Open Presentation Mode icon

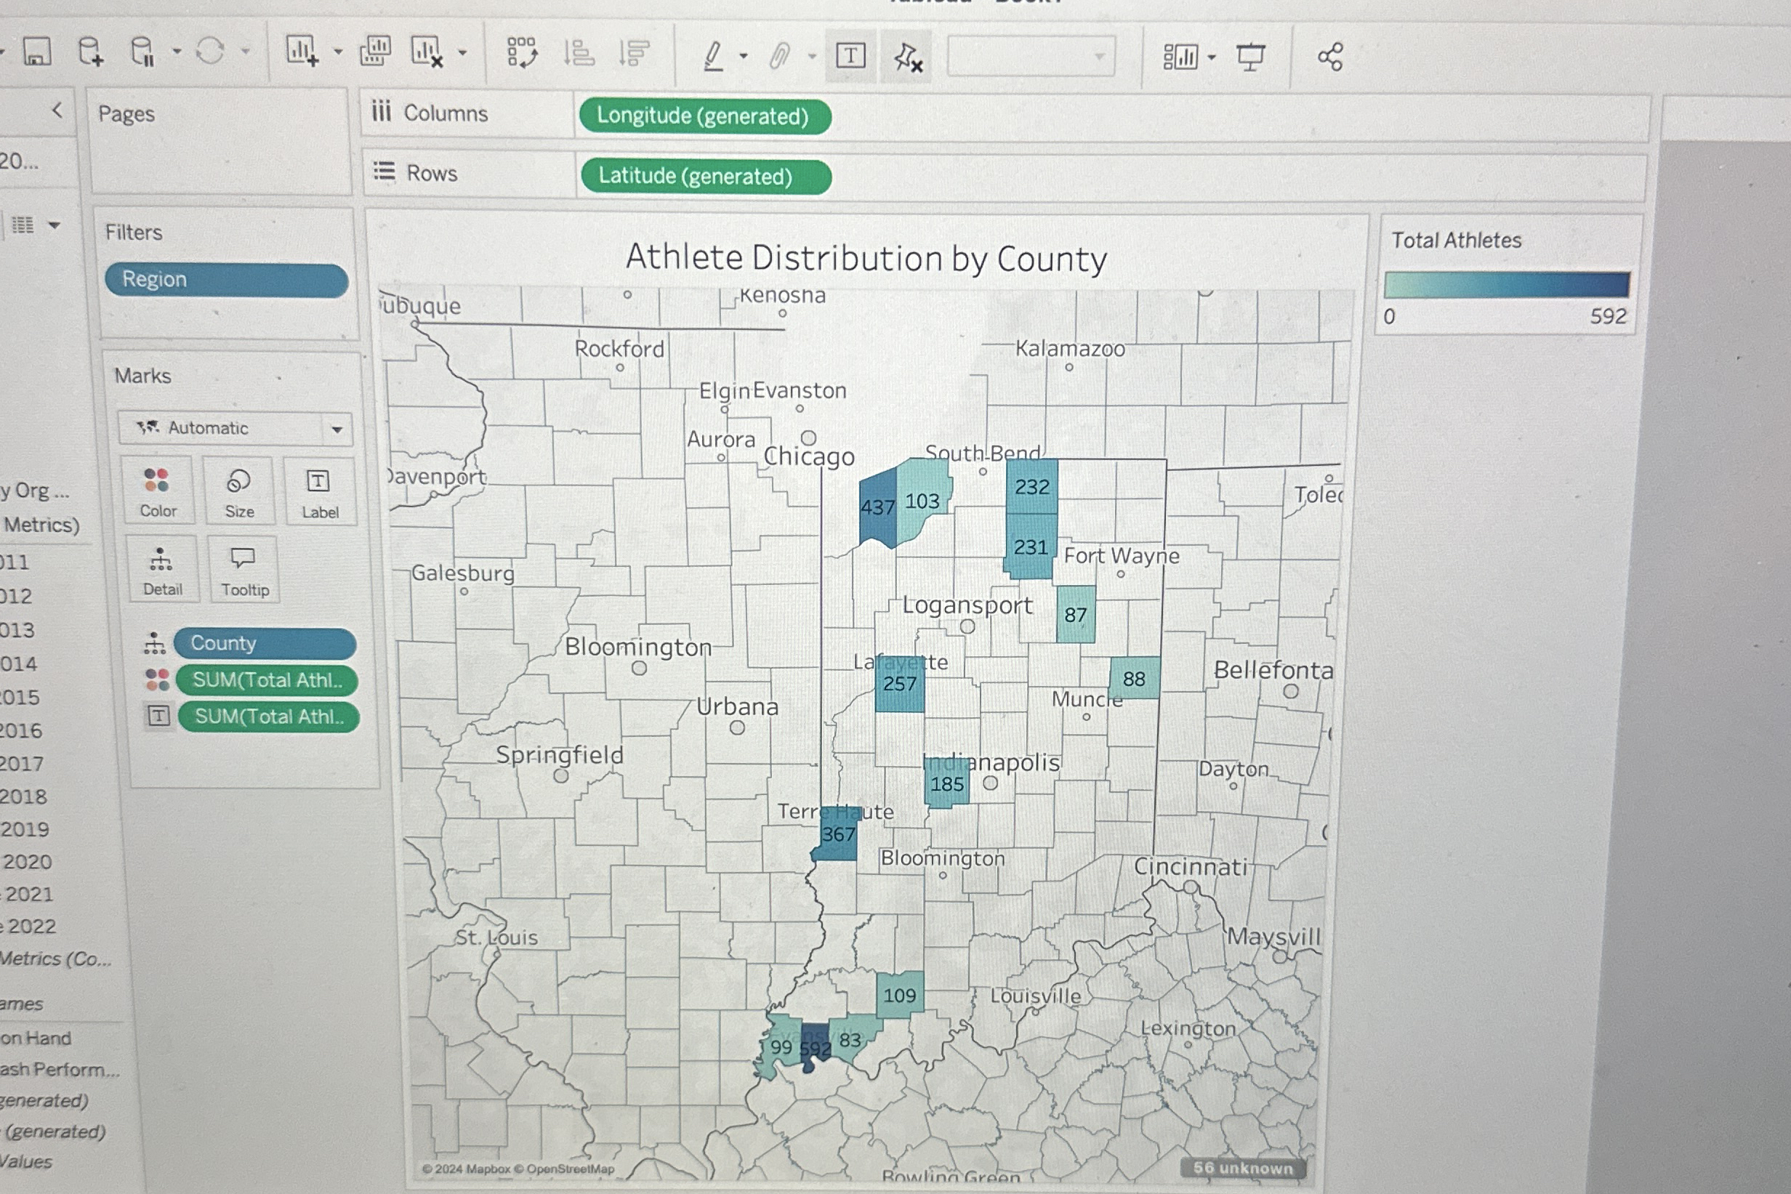click(x=1249, y=57)
